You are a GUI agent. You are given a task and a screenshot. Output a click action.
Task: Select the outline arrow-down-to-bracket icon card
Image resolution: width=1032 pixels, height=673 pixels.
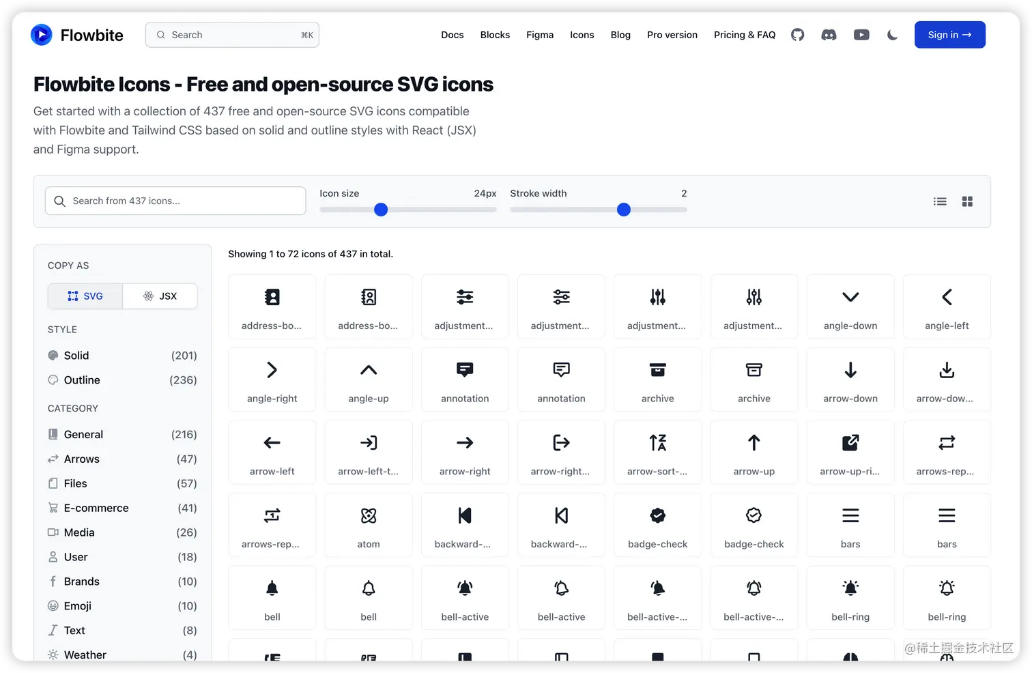point(947,380)
